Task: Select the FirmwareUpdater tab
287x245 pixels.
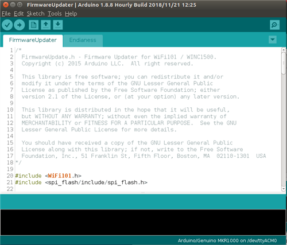Action: tap(33, 40)
